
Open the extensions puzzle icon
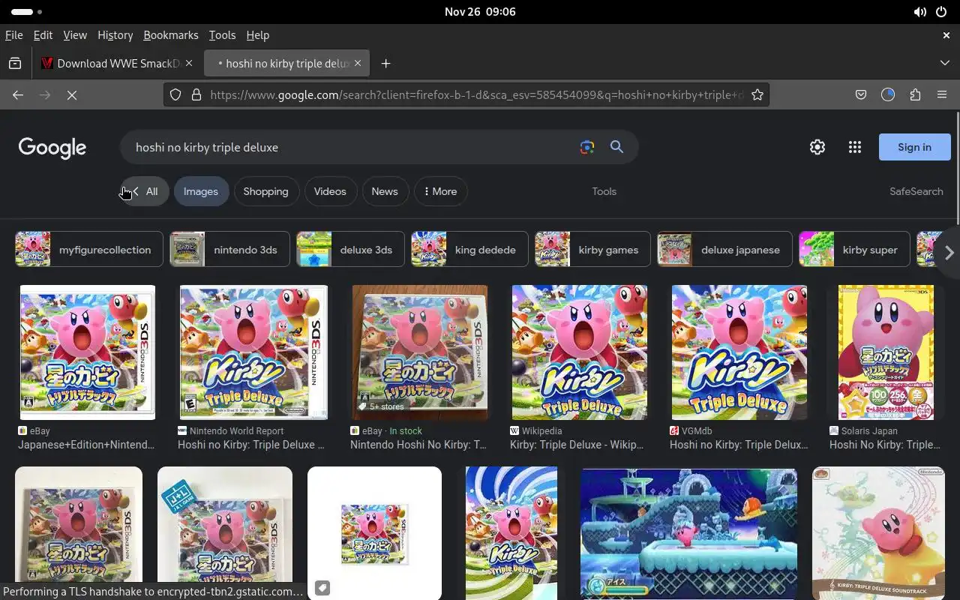point(915,94)
